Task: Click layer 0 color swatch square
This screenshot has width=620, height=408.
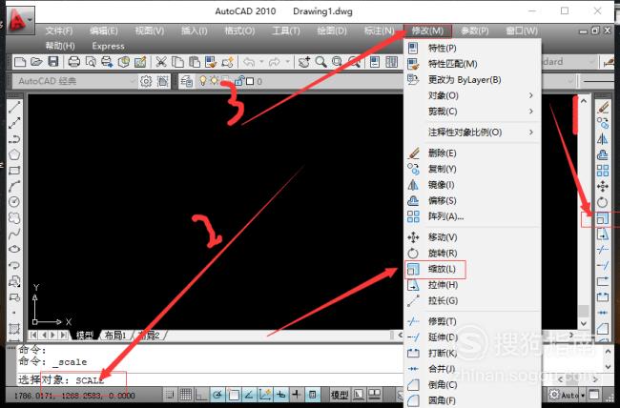Action: (250, 81)
